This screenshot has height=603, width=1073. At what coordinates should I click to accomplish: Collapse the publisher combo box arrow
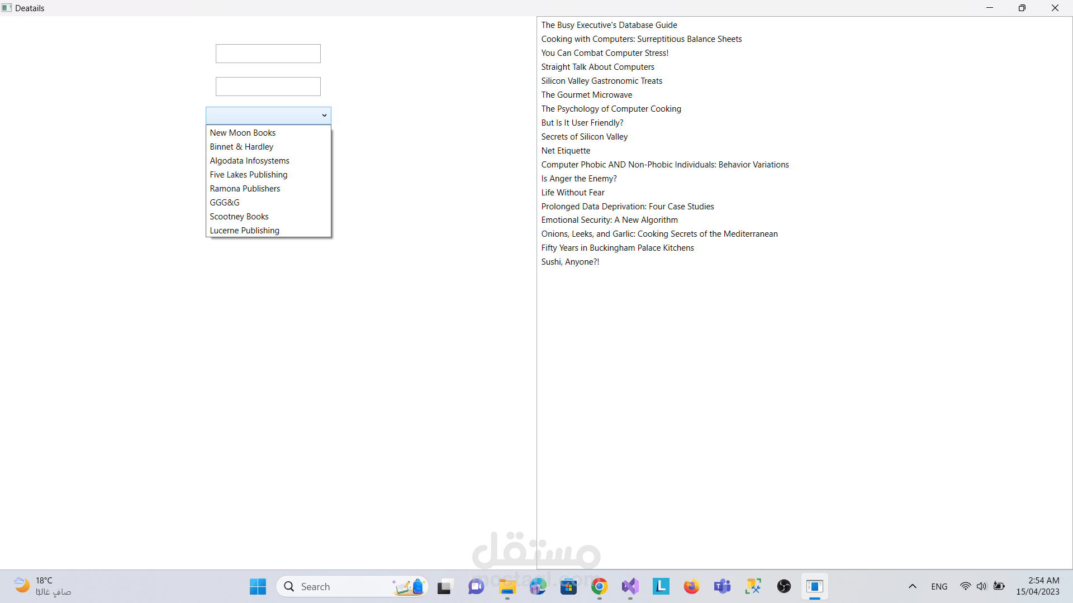tap(324, 116)
